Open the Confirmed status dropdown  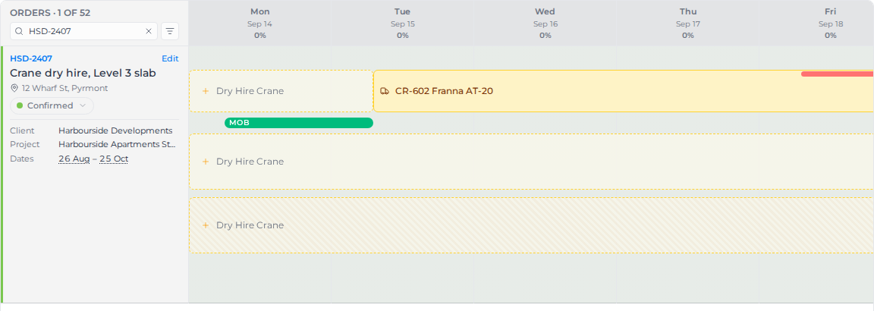click(x=52, y=105)
